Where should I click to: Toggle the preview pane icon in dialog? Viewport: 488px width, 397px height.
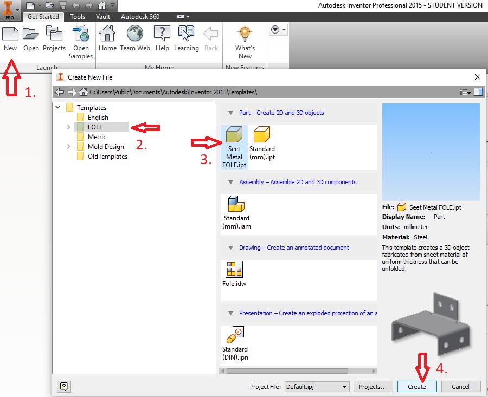pos(478,92)
